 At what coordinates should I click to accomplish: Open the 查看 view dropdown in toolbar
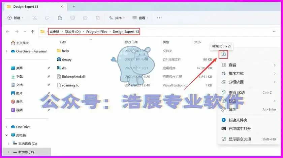point(140,18)
